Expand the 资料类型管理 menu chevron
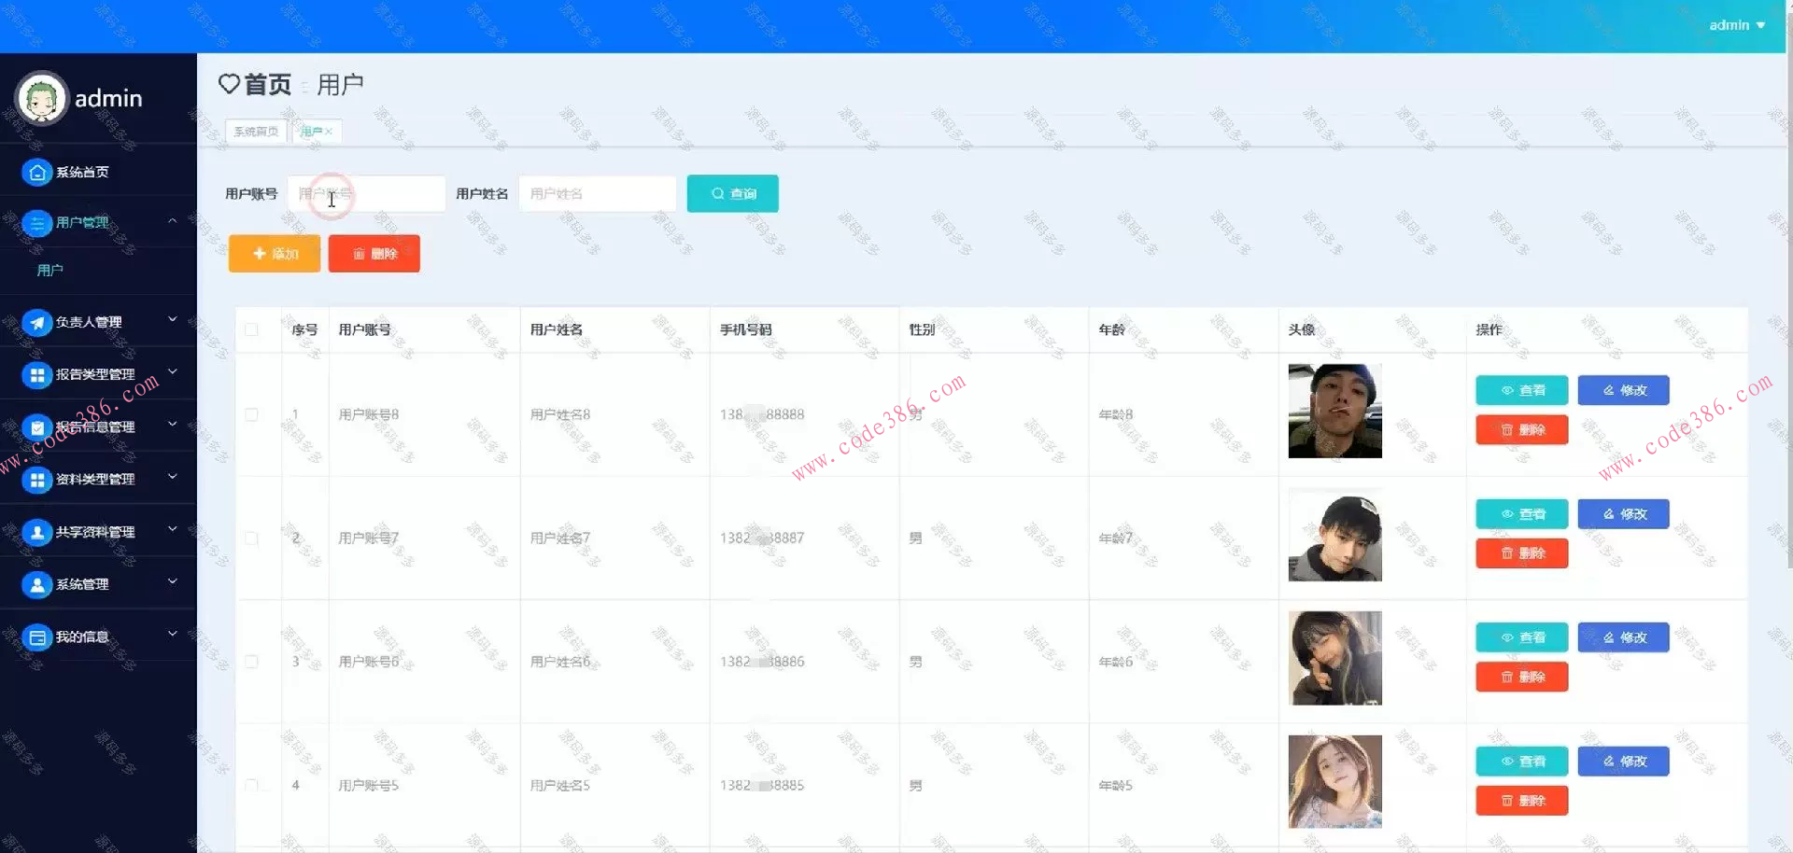 point(173,476)
